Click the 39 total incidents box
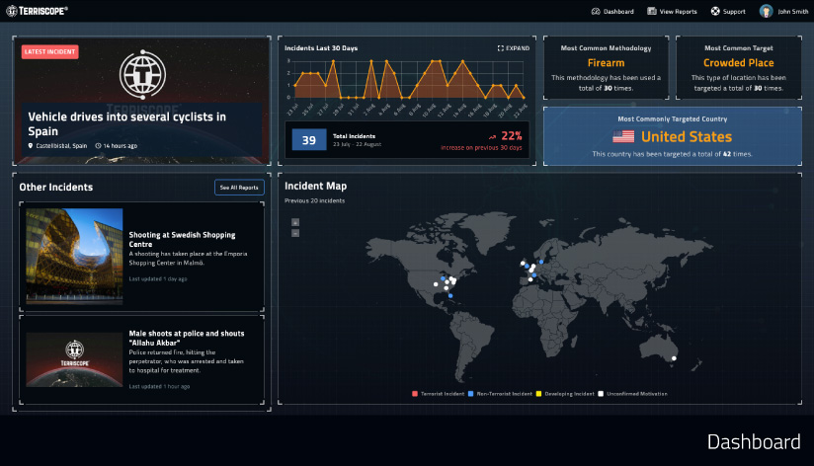The image size is (814, 466). (x=309, y=140)
